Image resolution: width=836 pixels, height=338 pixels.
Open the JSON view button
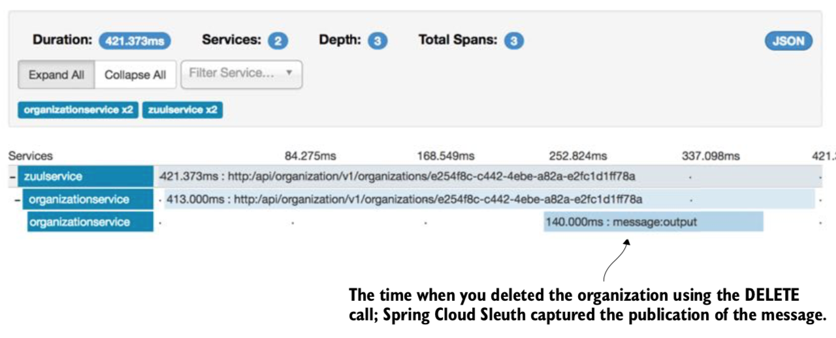788,41
